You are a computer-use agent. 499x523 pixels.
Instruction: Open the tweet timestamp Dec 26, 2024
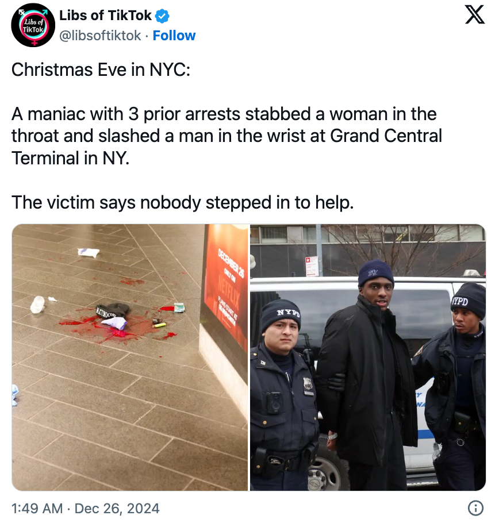(x=117, y=508)
